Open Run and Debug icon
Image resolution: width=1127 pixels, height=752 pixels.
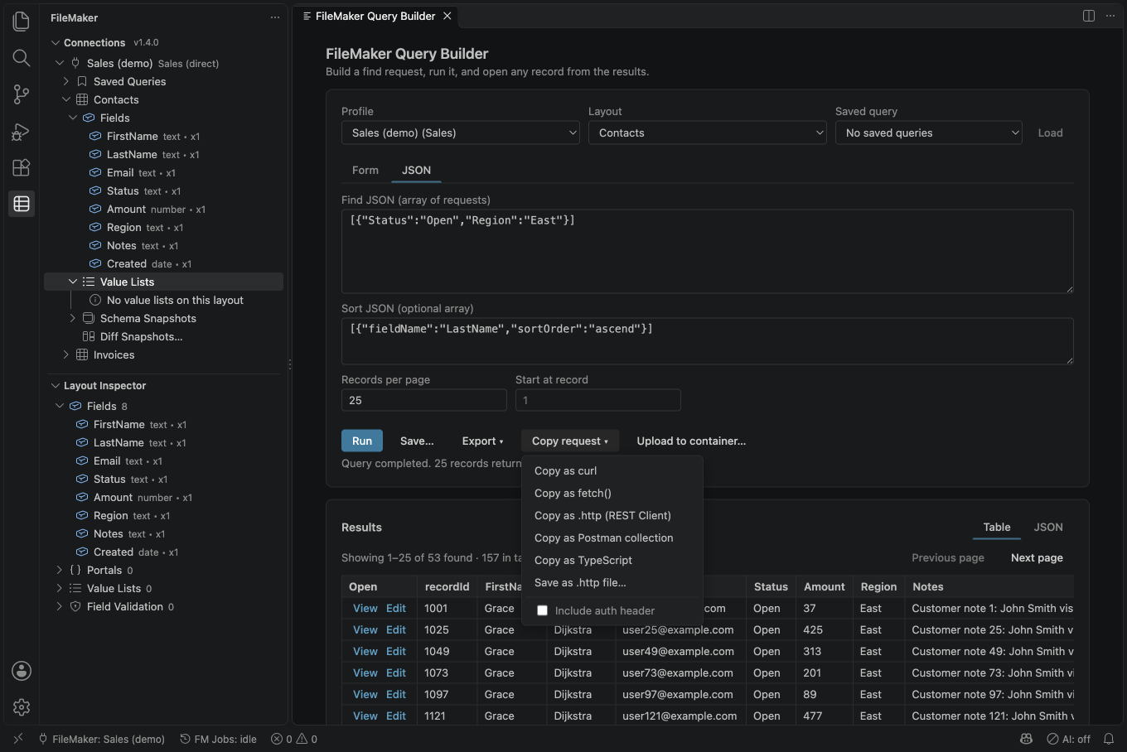click(22, 131)
